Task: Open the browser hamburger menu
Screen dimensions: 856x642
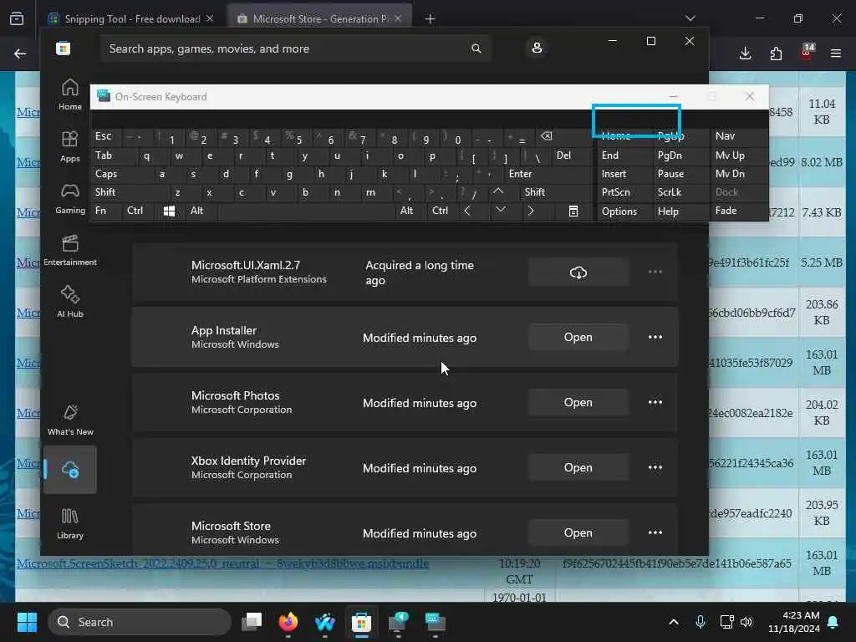Action: point(836,53)
